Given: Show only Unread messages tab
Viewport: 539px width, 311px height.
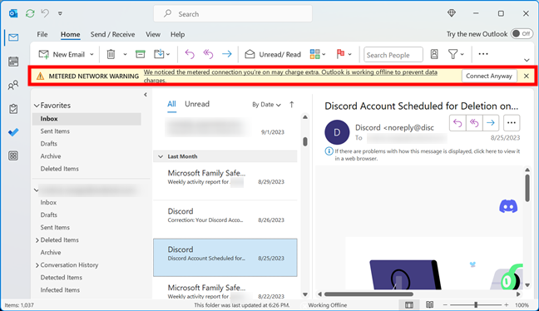Looking at the screenshot, I should click(x=197, y=104).
